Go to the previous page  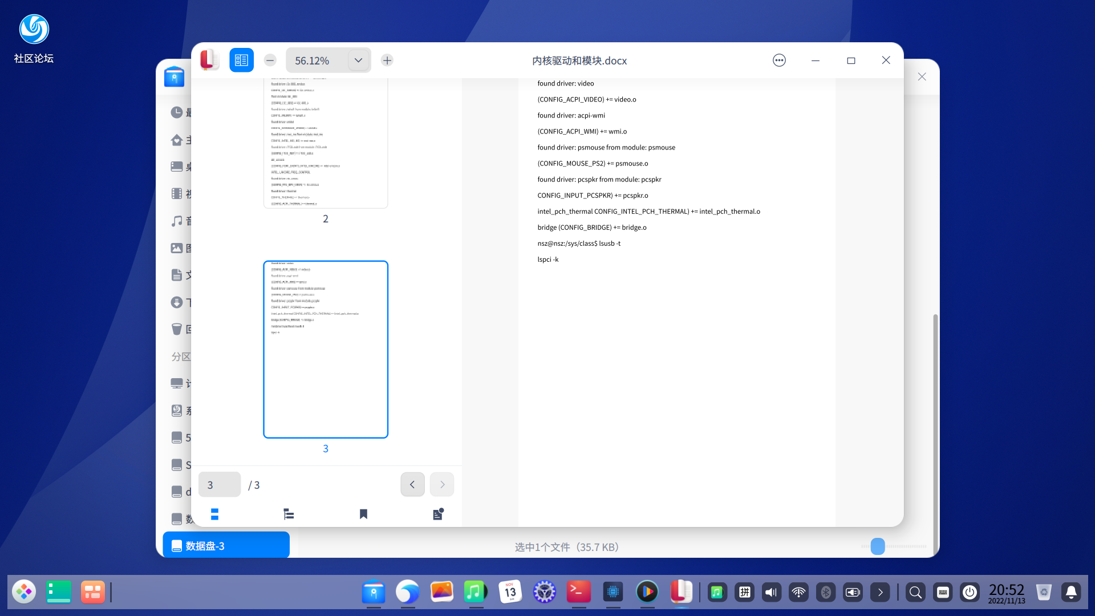click(x=412, y=484)
